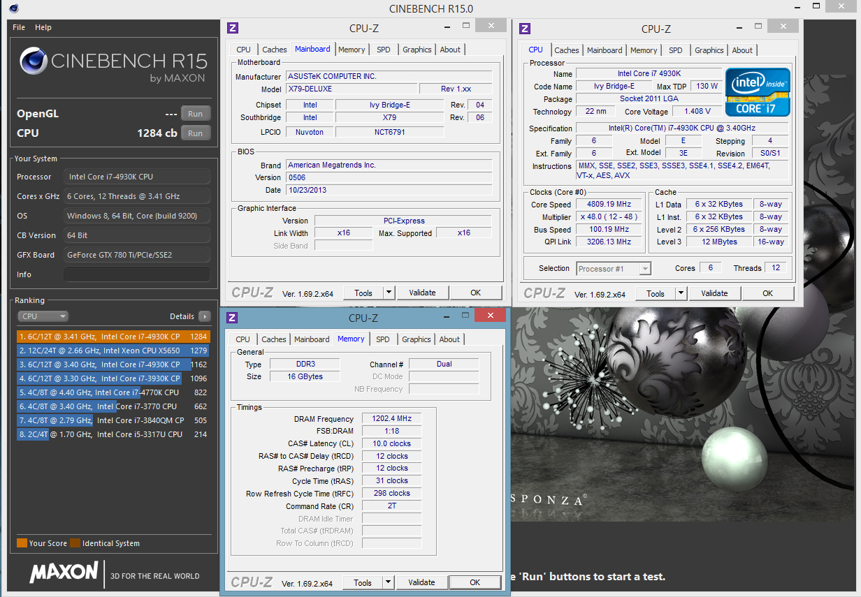
Task: Click OK in Memory window
Action: [x=475, y=582]
